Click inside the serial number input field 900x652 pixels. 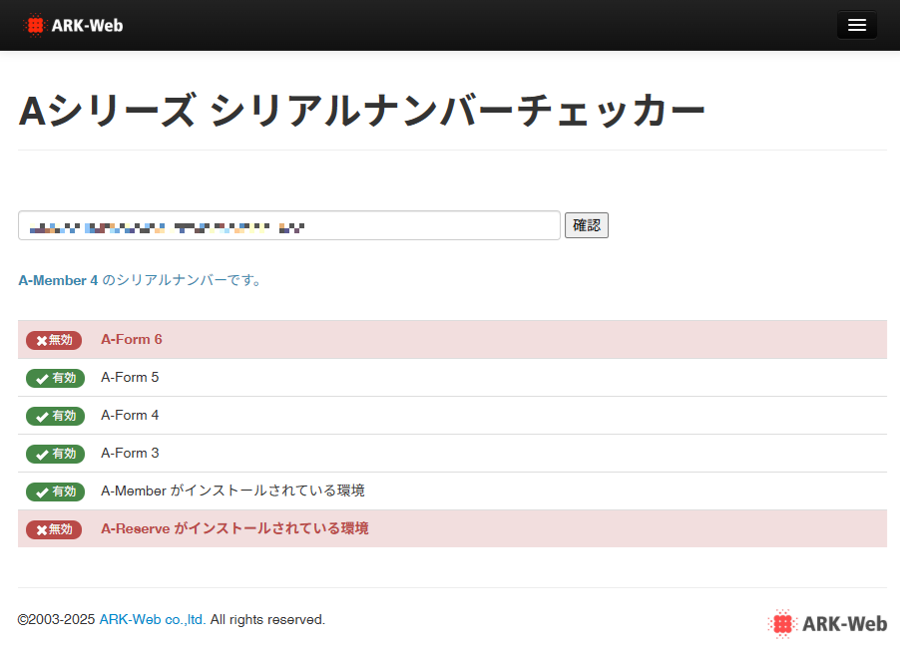tap(288, 225)
